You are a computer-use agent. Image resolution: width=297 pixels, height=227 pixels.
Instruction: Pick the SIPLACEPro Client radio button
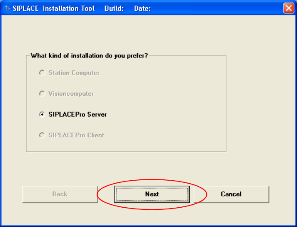click(x=42, y=135)
